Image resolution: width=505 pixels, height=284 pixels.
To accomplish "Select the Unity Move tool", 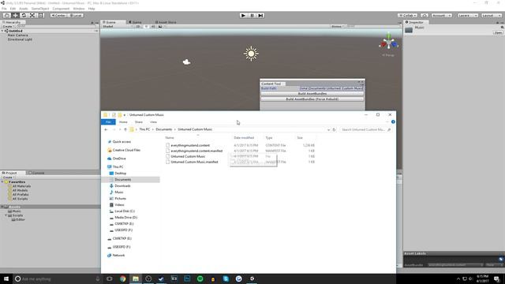I will point(15,16).
